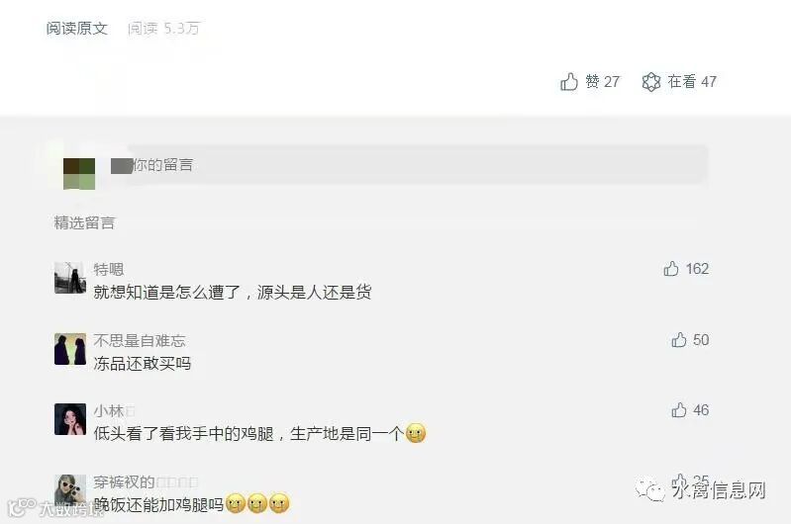The height and width of the screenshot is (524, 791).
Task: Open 小林's avatar picture
Action: point(69,419)
